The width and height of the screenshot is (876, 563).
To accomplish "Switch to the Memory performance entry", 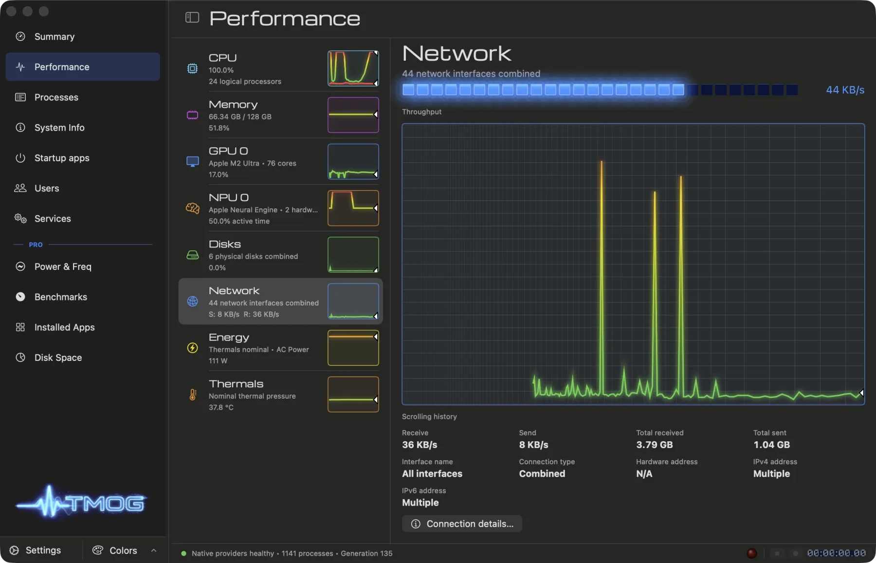I will [x=280, y=115].
